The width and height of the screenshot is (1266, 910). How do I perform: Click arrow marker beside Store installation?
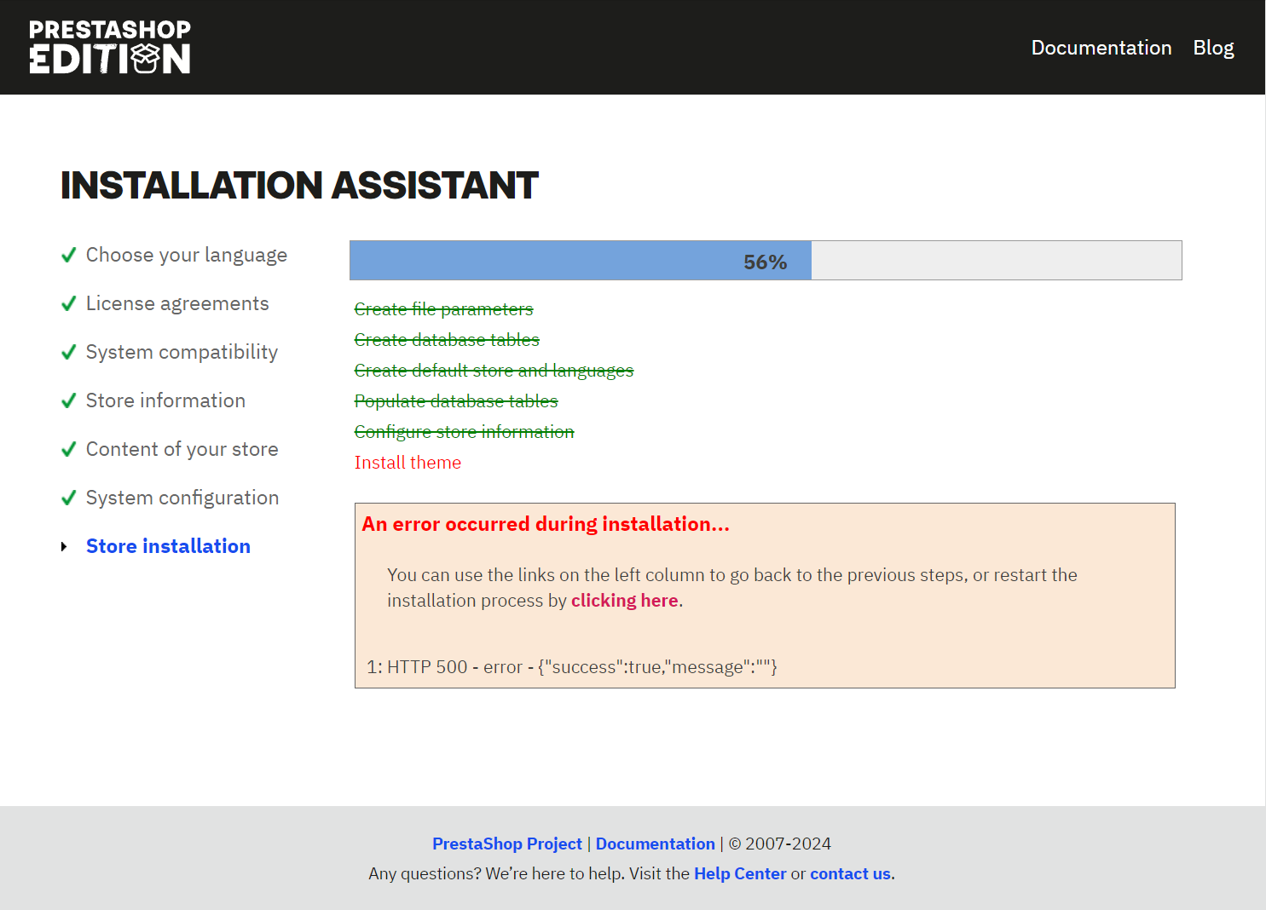pyautogui.click(x=64, y=546)
